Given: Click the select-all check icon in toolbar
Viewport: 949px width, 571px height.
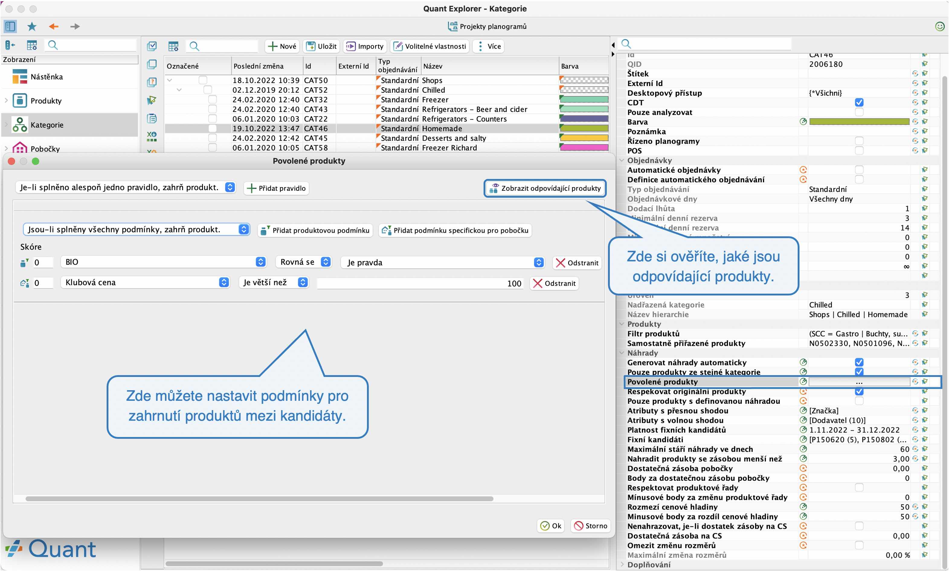Looking at the screenshot, I should click(152, 46).
